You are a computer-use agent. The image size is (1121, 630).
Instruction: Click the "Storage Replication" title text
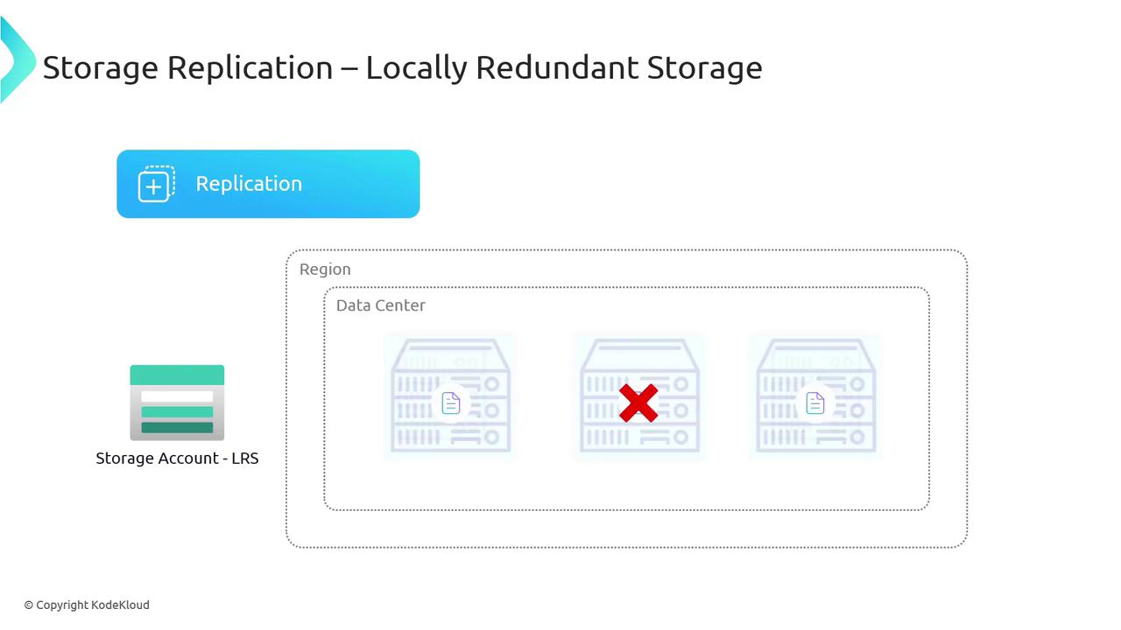(x=187, y=67)
